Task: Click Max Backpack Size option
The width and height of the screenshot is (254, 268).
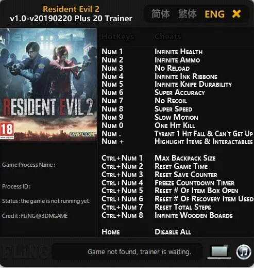Action: point(185,158)
